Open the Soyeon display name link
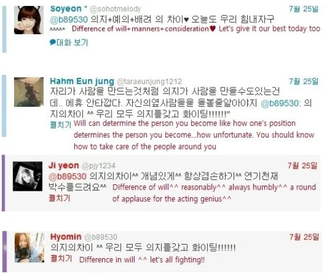The width and height of the screenshot is (325, 277). tap(66, 9)
